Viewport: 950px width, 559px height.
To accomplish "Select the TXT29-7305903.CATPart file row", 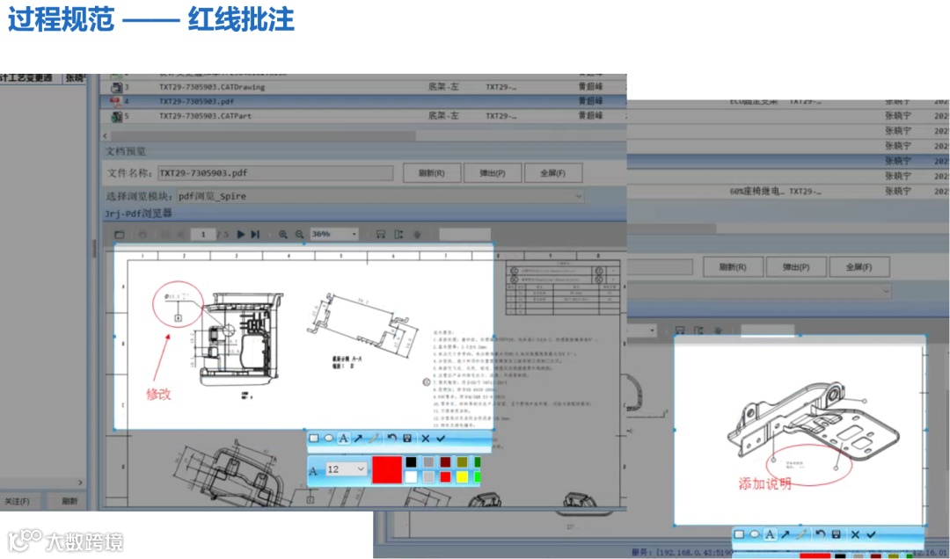I will pyautogui.click(x=363, y=116).
